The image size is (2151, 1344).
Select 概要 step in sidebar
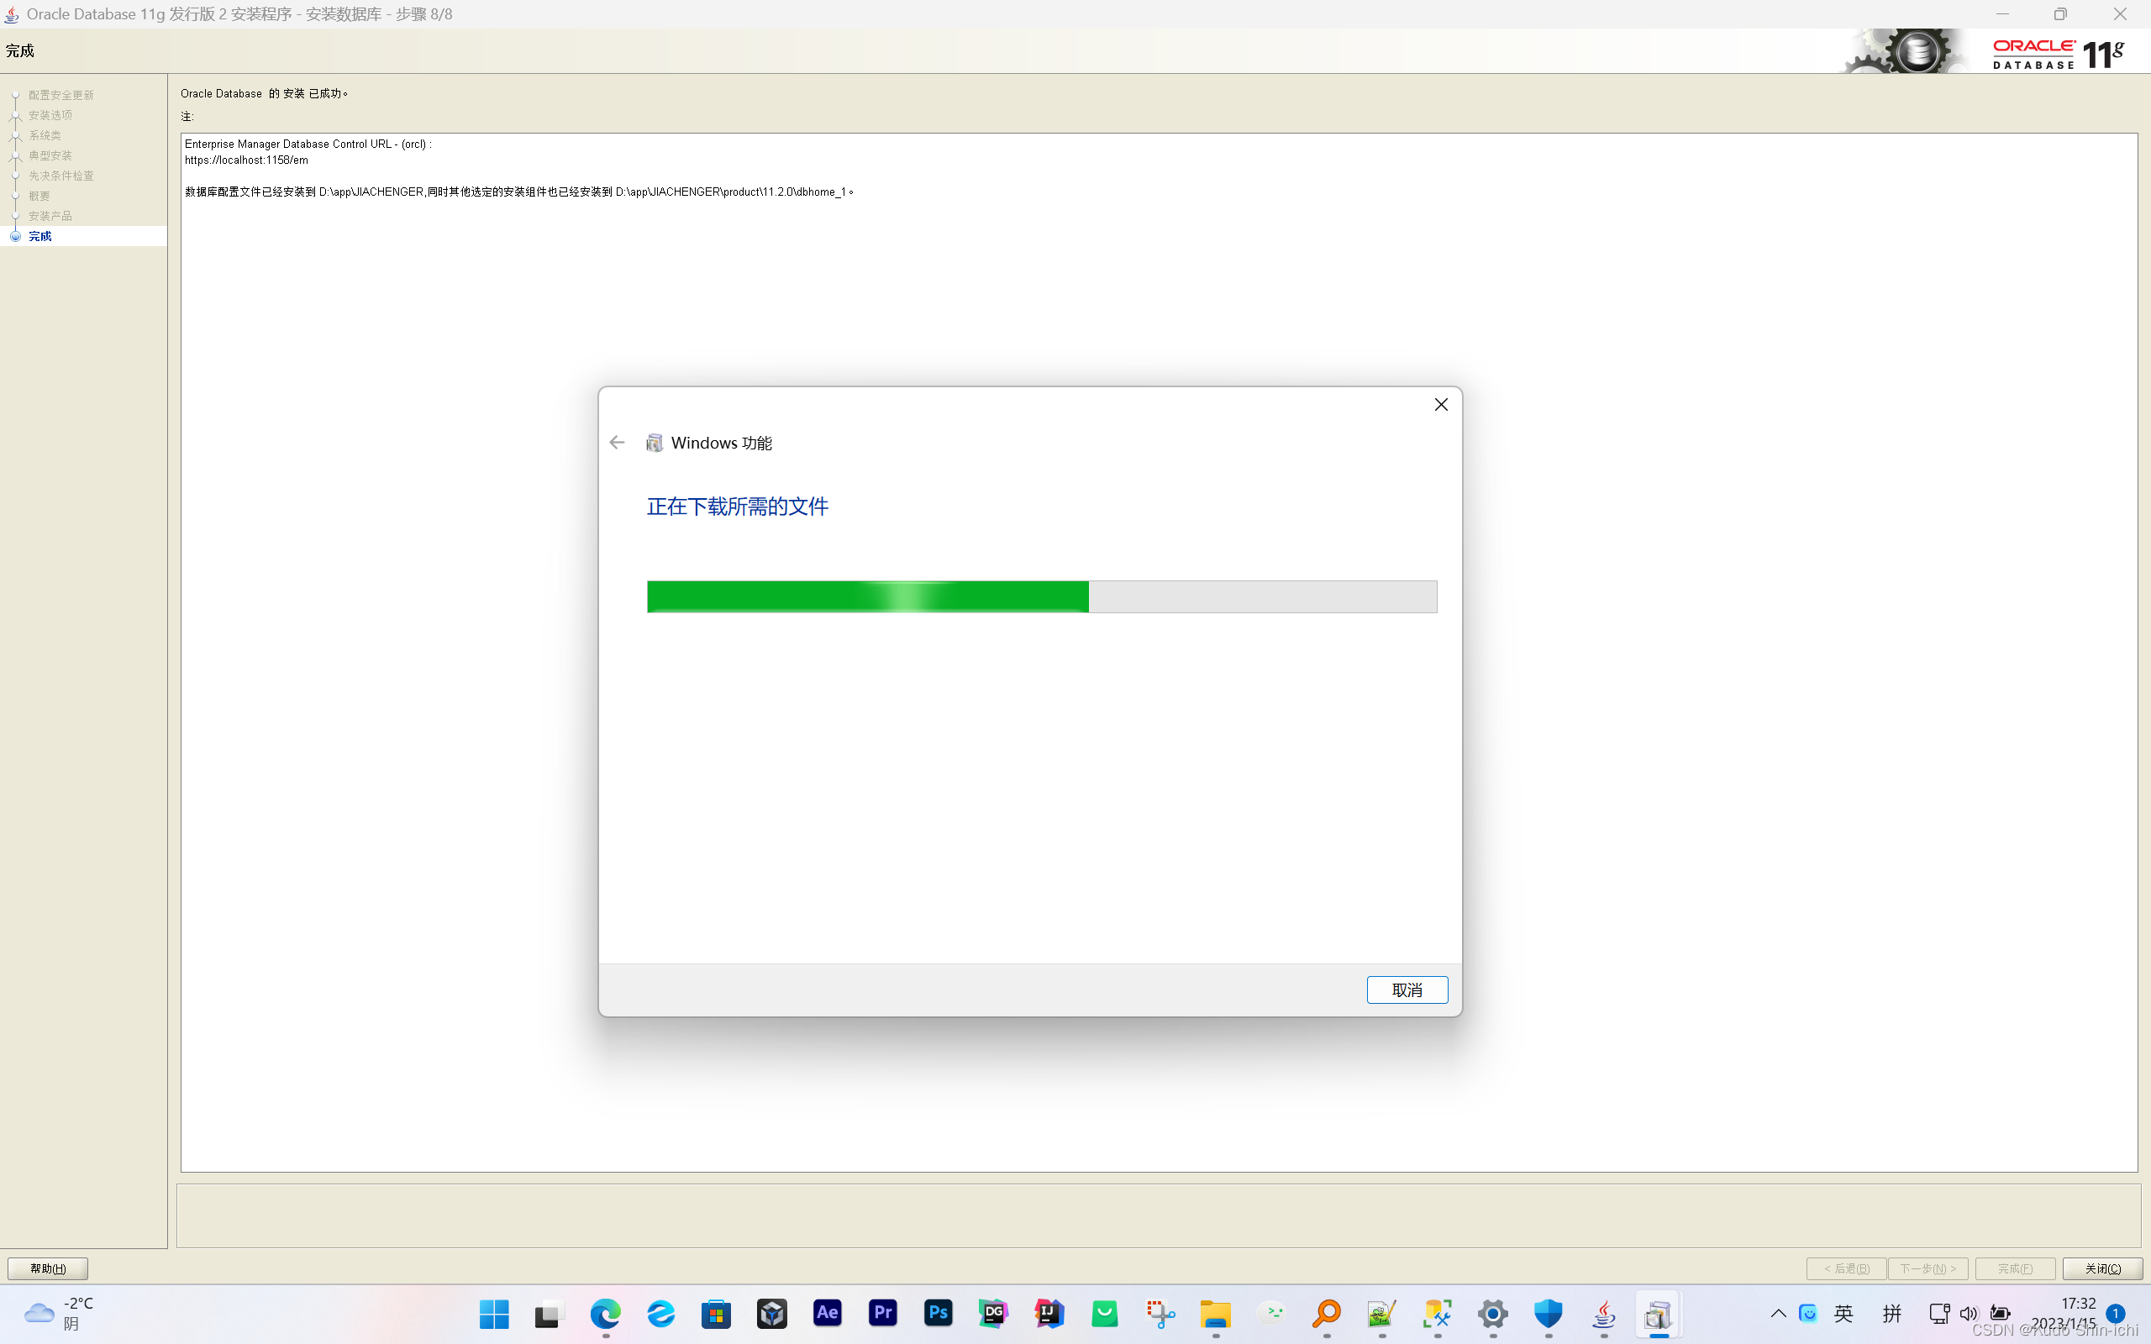[39, 196]
